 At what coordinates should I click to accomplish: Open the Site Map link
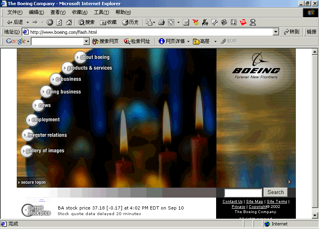254,202
